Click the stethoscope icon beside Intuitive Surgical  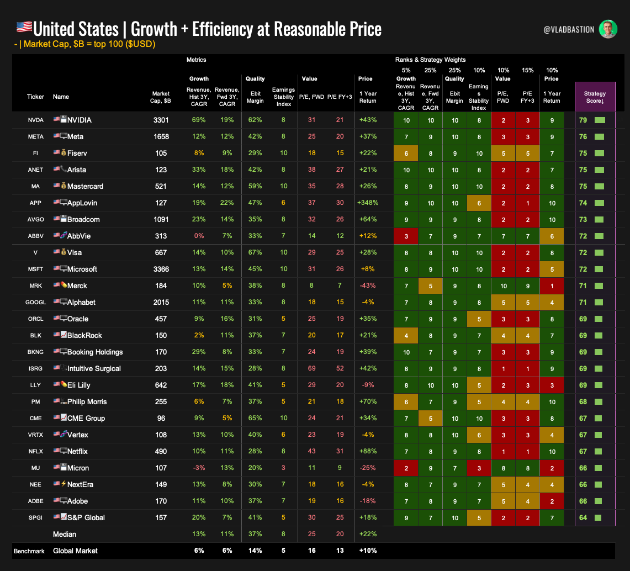(63, 368)
